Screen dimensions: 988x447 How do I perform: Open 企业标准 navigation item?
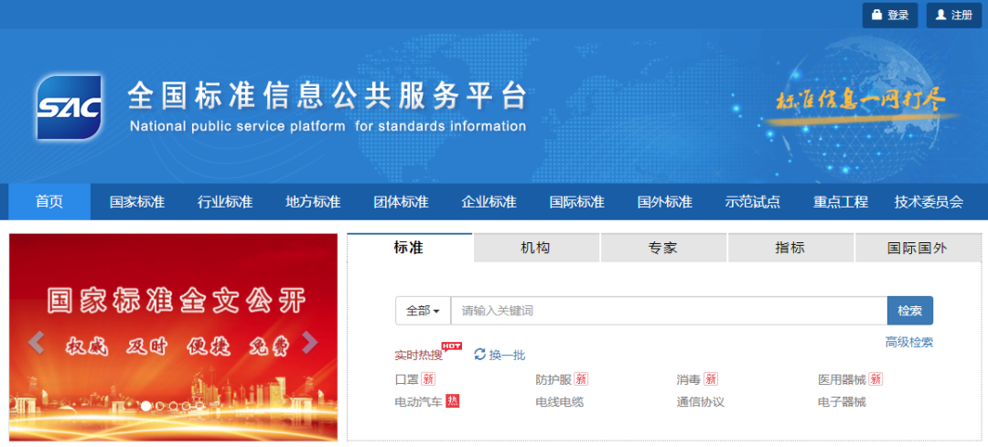coord(489,202)
